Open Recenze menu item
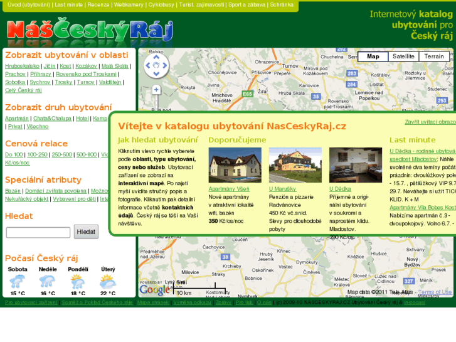Screen dimensions: 456x342 click(98, 4)
